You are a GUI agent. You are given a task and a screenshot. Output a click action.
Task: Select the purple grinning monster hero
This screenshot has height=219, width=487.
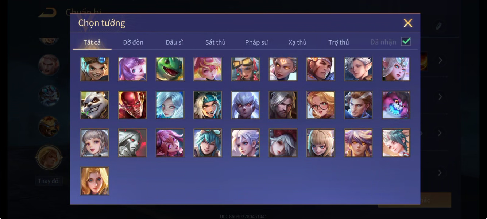[396, 105]
